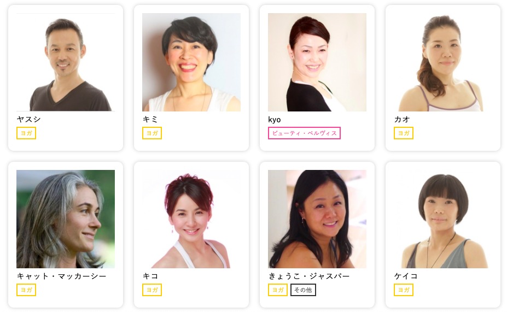Click the ヨガ tag under キミ

pos(152,133)
